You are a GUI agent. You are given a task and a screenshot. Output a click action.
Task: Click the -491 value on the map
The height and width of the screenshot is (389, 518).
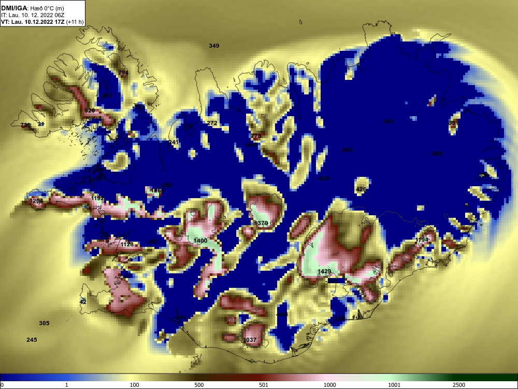180,317
